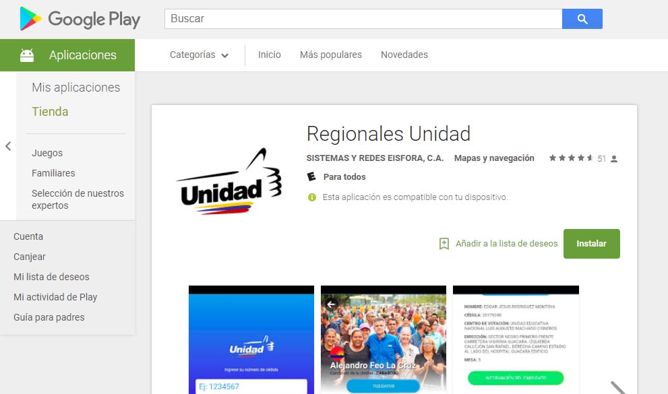Image resolution: width=668 pixels, height=394 pixels.
Task: Open the Alejandro Feo La Cruz screenshot
Action: (383, 339)
